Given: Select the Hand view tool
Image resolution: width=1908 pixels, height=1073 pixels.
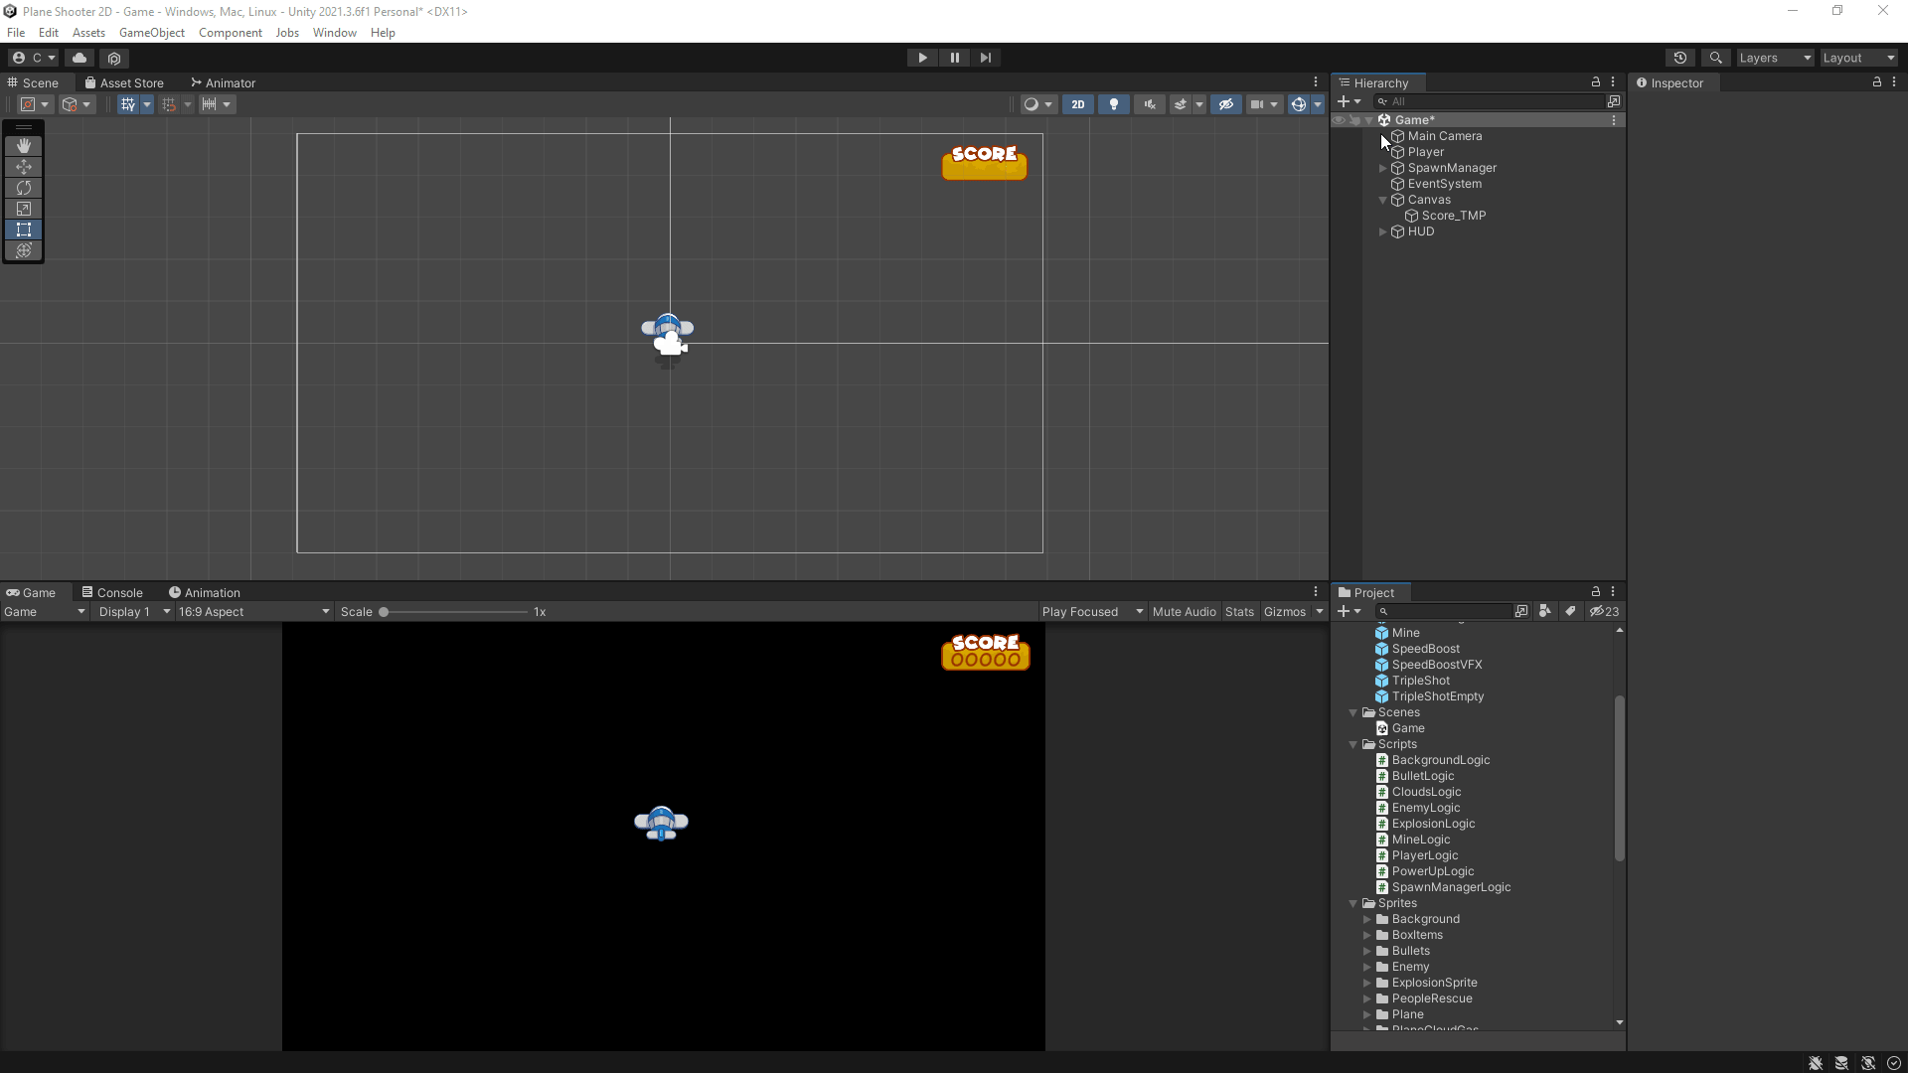Looking at the screenshot, I should pyautogui.click(x=24, y=145).
